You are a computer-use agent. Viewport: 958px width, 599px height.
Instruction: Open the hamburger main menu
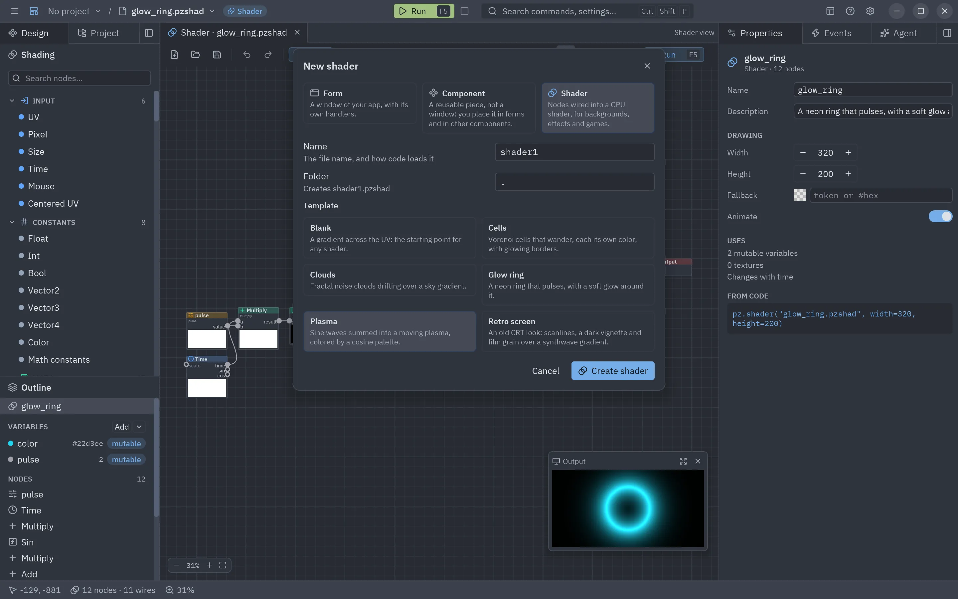click(15, 11)
